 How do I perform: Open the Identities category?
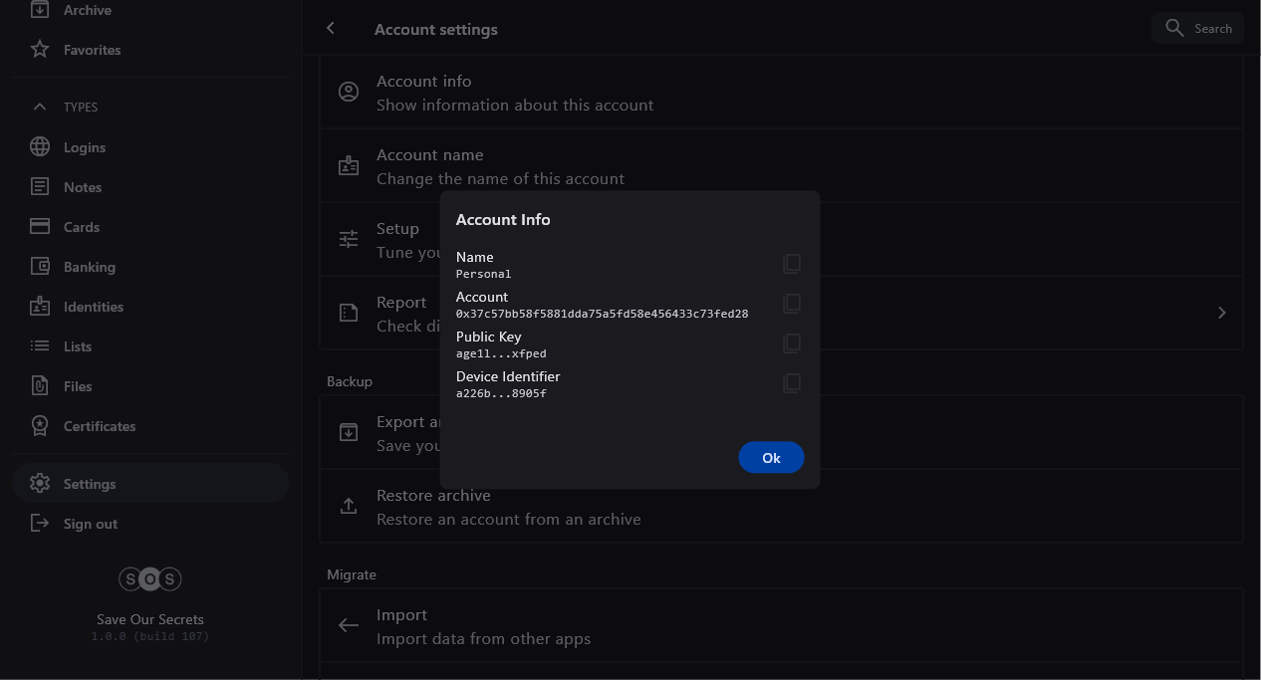pyautogui.click(x=93, y=307)
